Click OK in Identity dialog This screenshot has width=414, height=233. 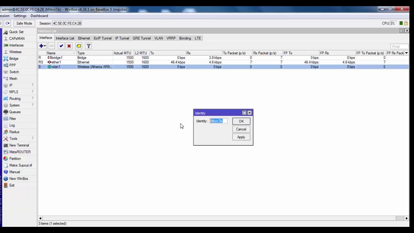tap(241, 121)
